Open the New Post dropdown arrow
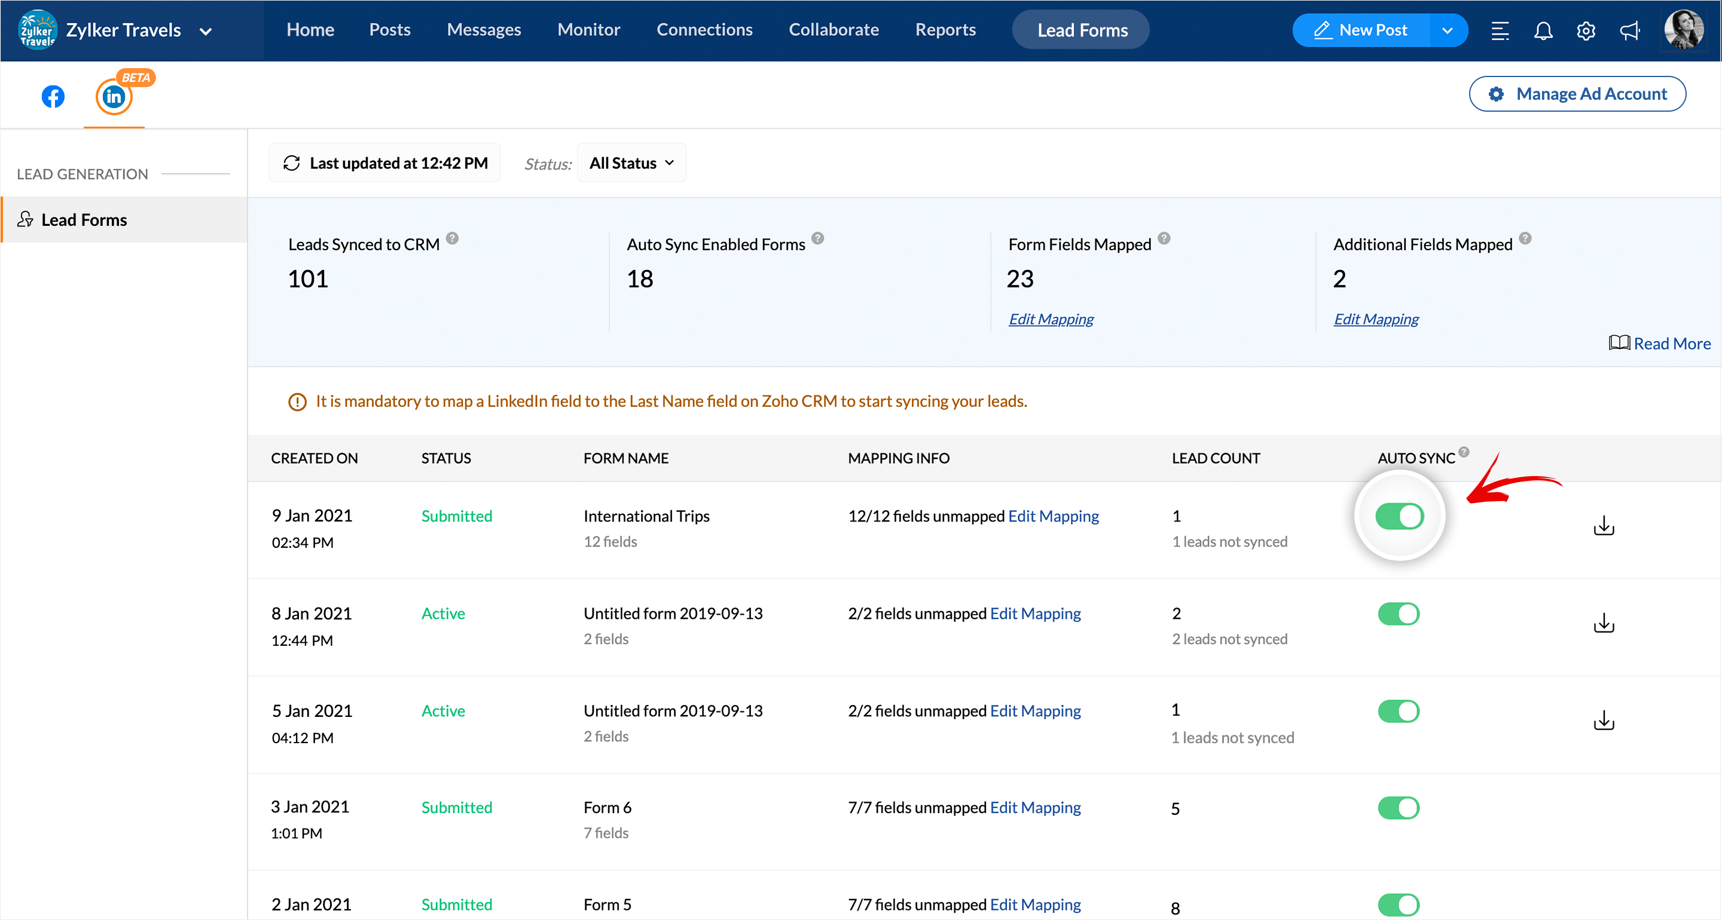1722x920 pixels. click(x=1447, y=30)
